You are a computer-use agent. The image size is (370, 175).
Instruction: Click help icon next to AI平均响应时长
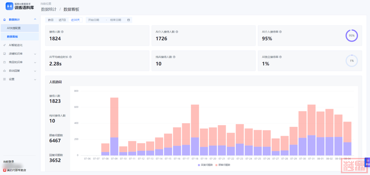click(71, 57)
